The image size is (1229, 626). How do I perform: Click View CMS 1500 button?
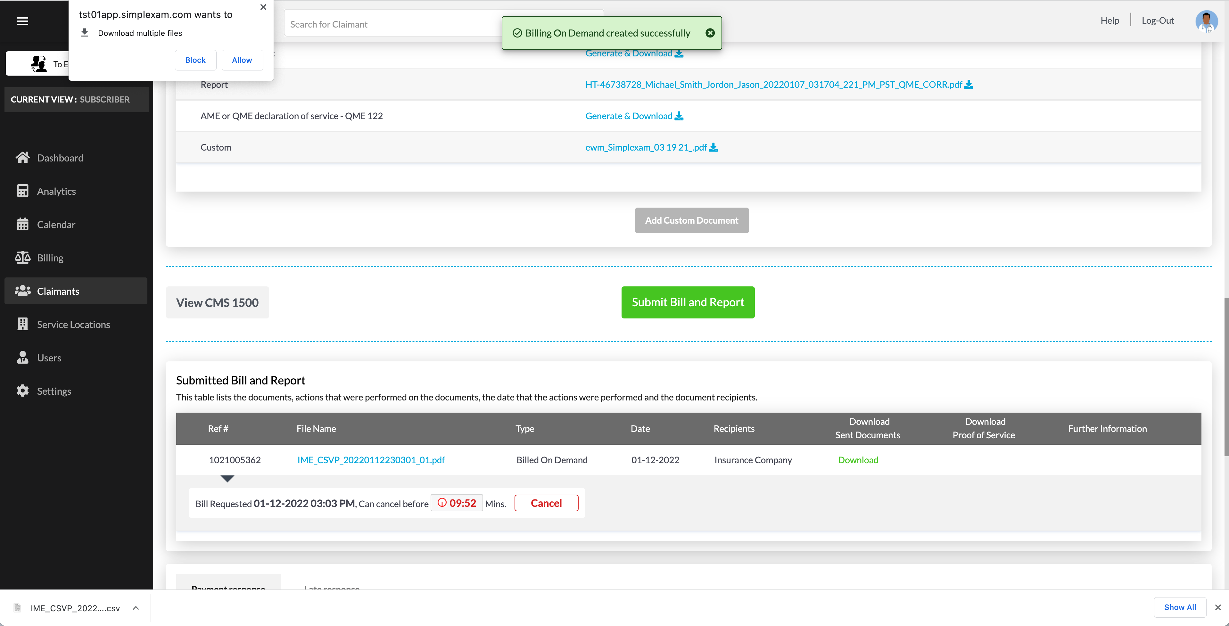click(x=217, y=302)
